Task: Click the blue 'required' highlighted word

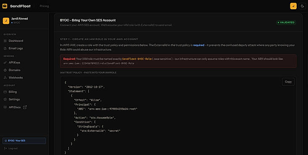Action: (x=199, y=45)
